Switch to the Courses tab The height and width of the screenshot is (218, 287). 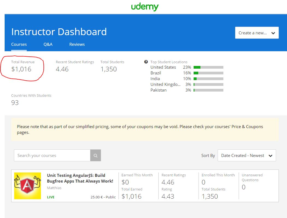(x=19, y=44)
